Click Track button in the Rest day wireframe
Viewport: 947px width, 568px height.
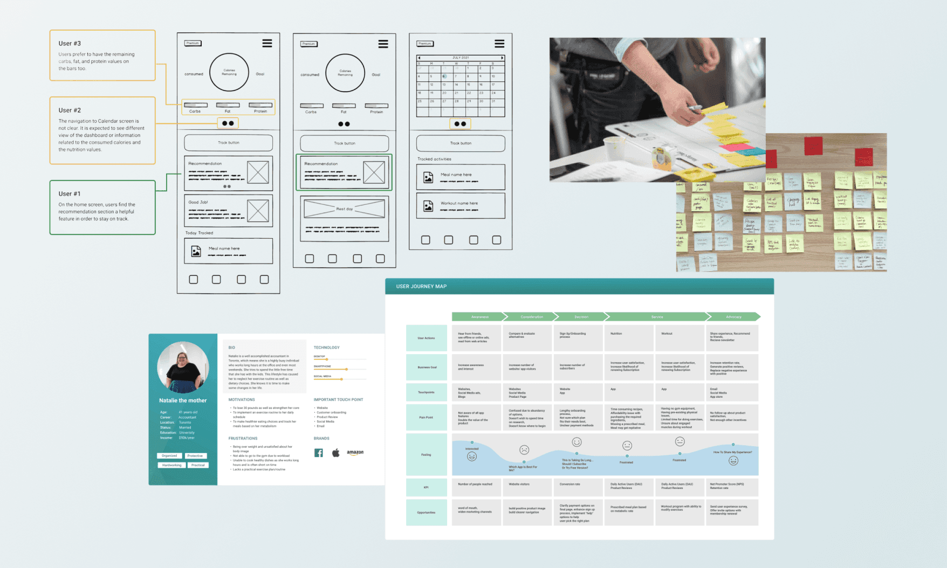[x=344, y=143]
